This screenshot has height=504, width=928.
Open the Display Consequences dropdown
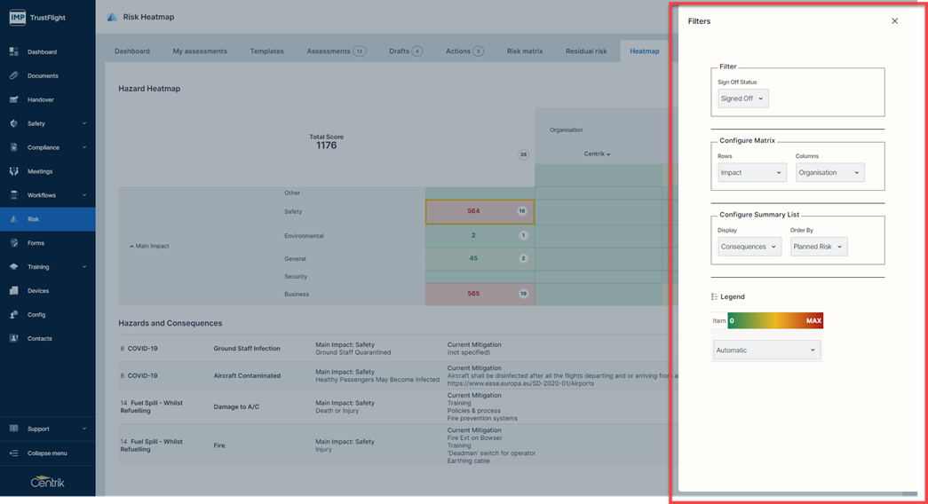[750, 247]
